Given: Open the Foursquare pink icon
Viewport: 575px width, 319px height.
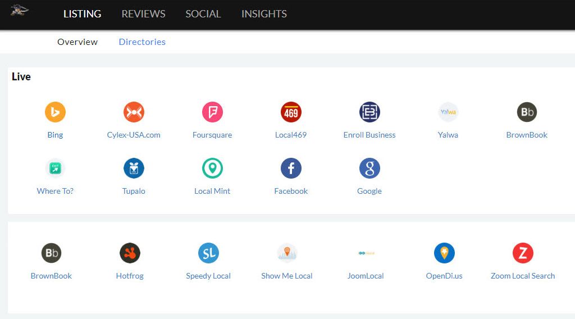Looking at the screenshot, I should tap(212, 112).
